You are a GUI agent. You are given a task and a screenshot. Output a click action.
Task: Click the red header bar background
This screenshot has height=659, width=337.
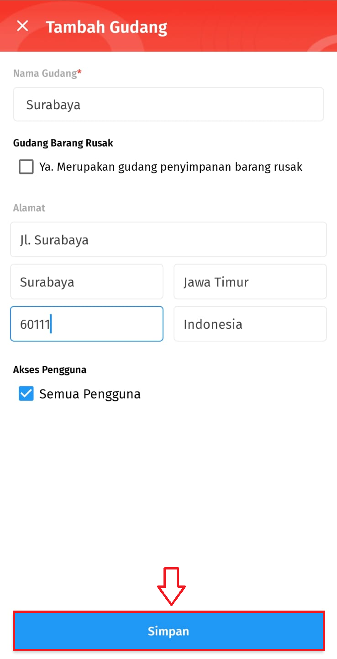click(x=251, y=26)
